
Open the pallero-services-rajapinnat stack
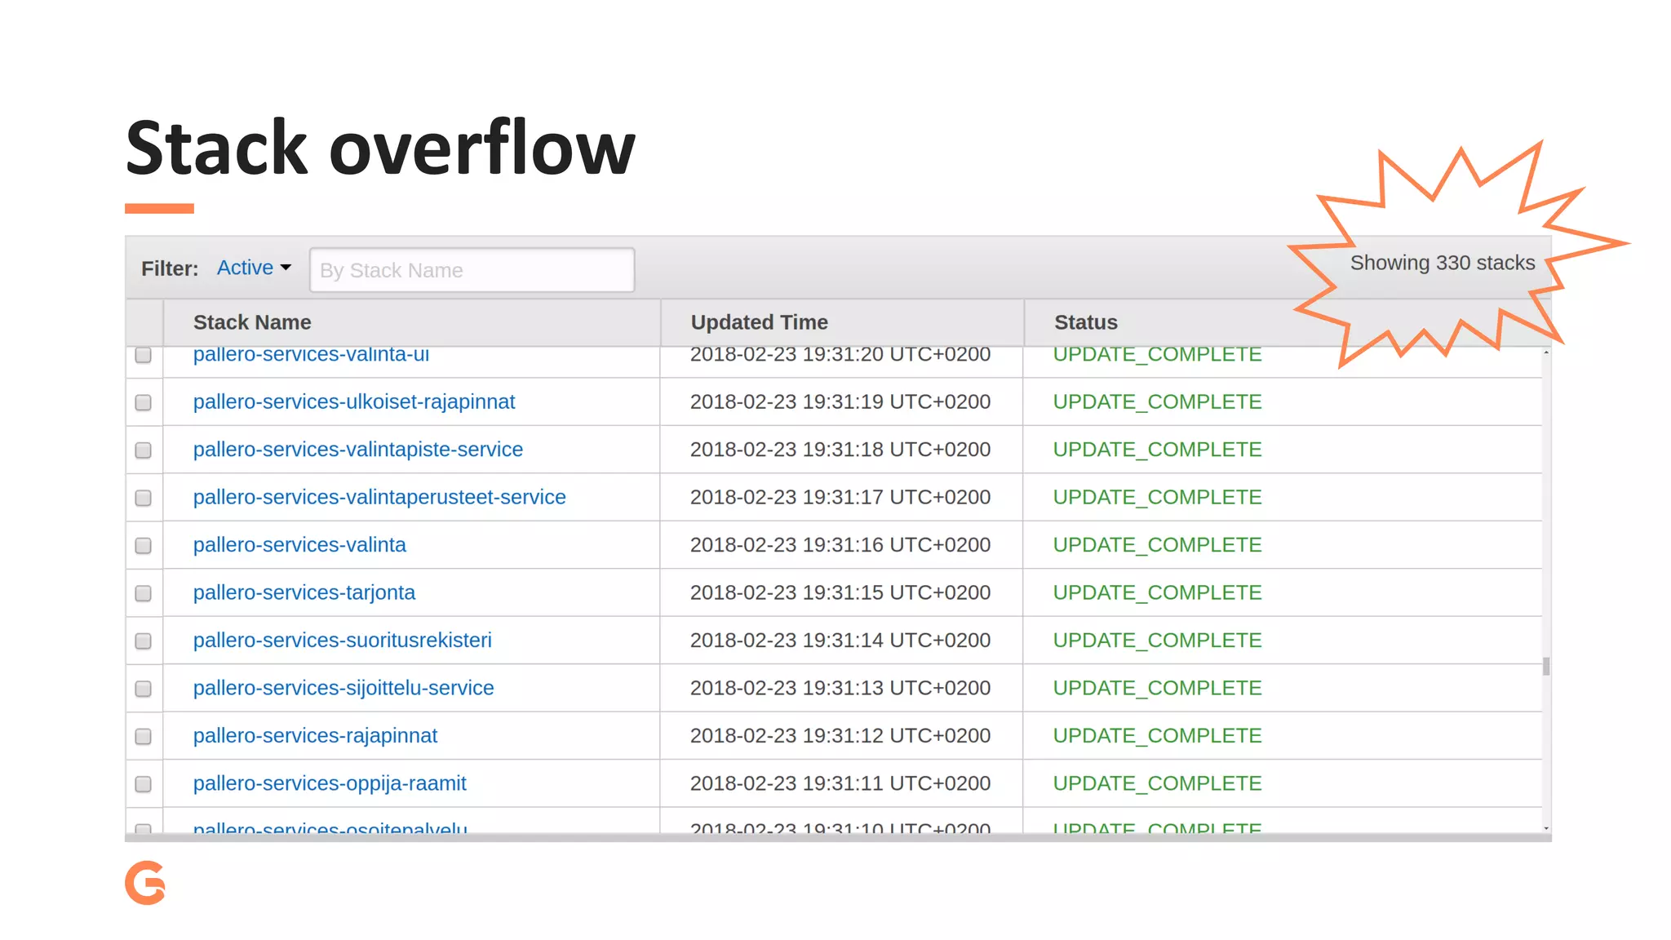(x=315, y=735)
